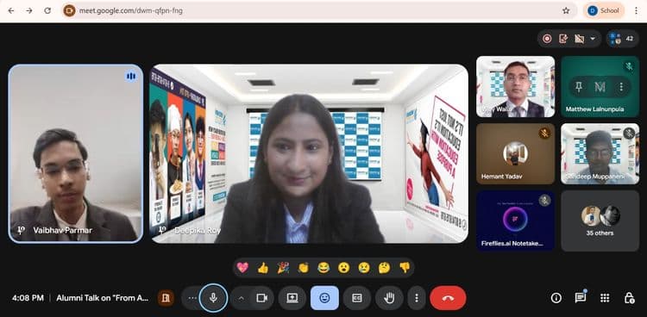The image size is (647, 317).
Task: Select the Fireflies.ai Notetaker tile
Action: click(515, 221)
